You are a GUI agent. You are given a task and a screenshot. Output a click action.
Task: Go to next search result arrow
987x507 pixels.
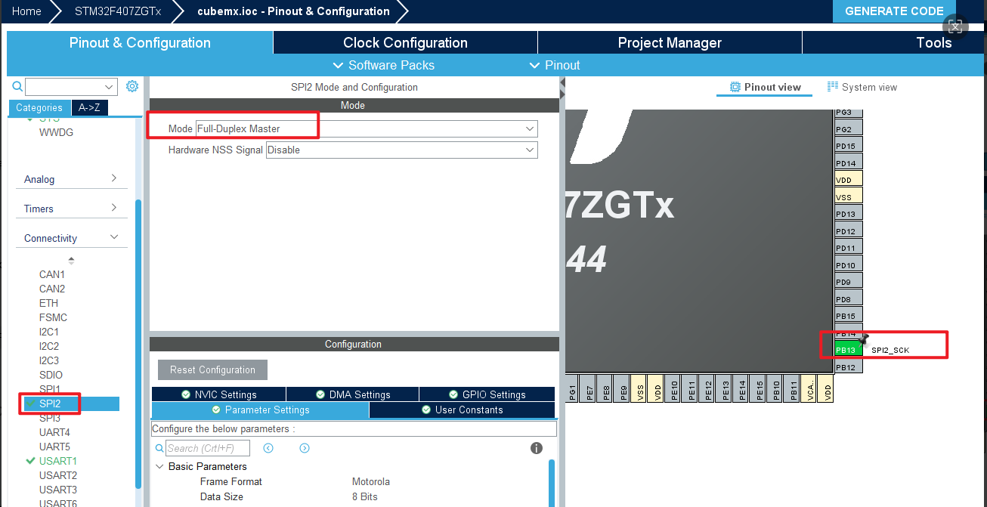pyautogui.click(x=305, y=448)
